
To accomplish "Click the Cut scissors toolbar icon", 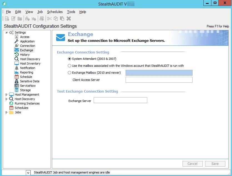I will coord(49,19).
